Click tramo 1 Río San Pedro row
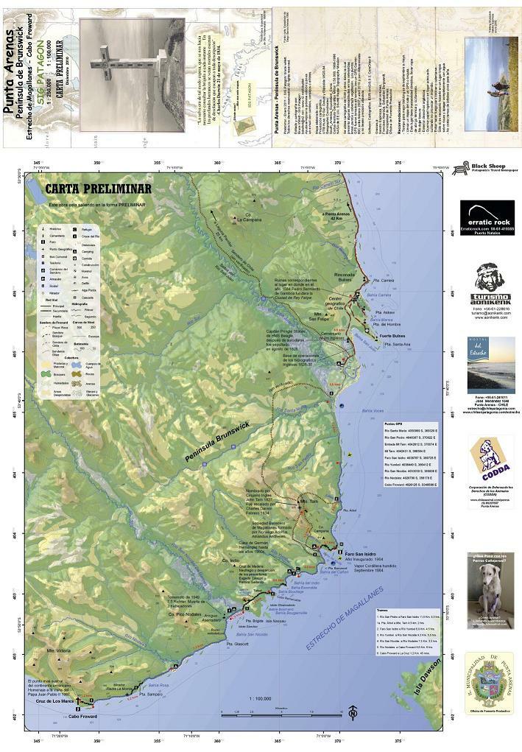 click(408, 616)
